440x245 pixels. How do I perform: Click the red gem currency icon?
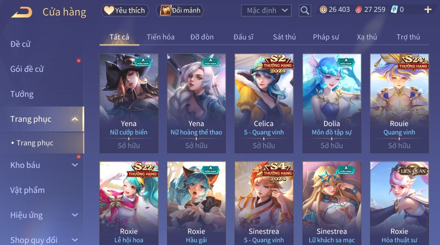point(358,10)
